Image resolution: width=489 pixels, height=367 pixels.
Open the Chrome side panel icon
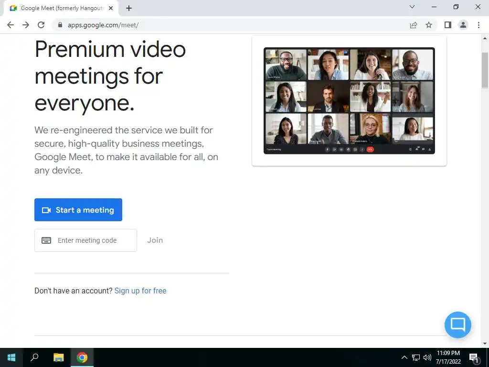click(x=448, y=25)
